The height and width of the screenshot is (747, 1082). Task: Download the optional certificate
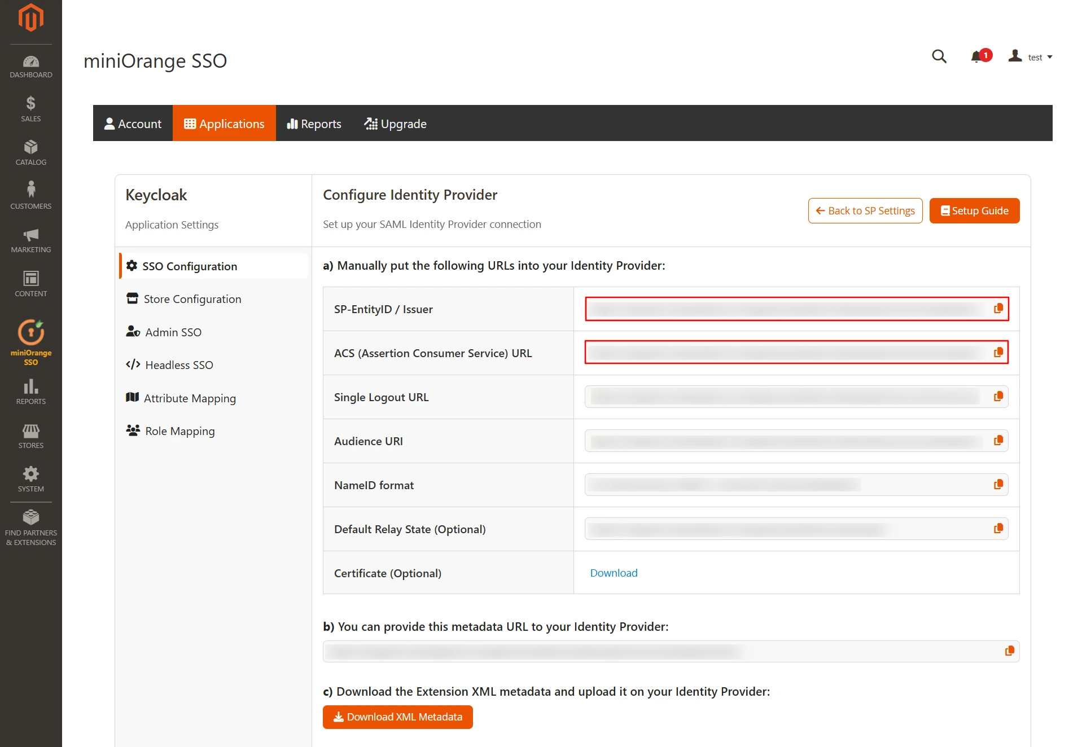[614, 573]
